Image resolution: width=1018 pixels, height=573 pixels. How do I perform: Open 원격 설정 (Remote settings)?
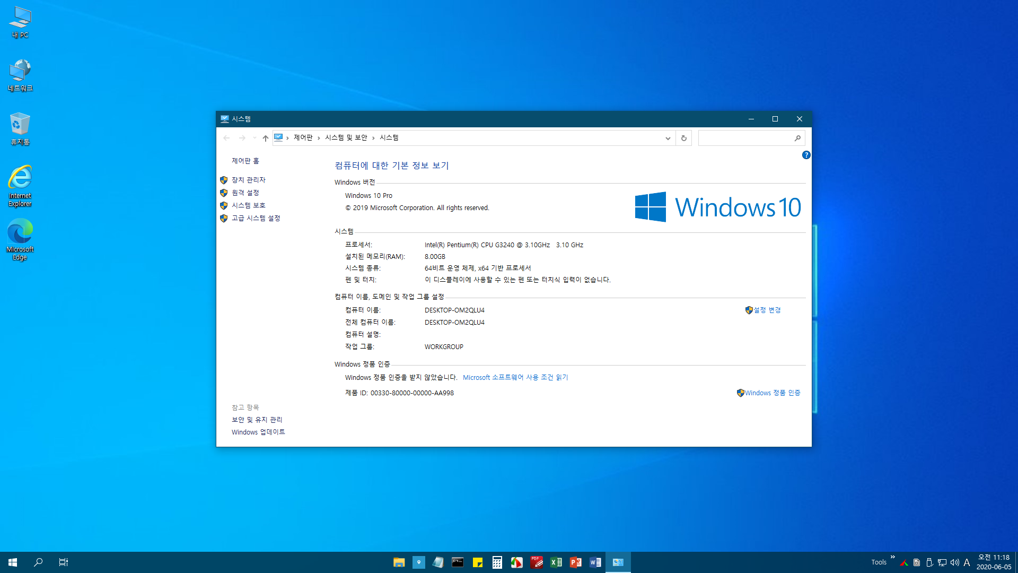point(245,193)
